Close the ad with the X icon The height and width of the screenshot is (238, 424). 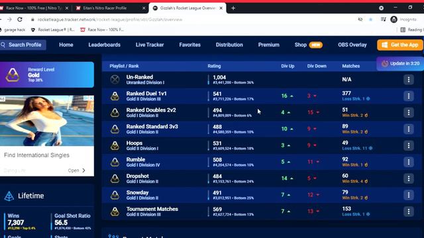[91, 99]
